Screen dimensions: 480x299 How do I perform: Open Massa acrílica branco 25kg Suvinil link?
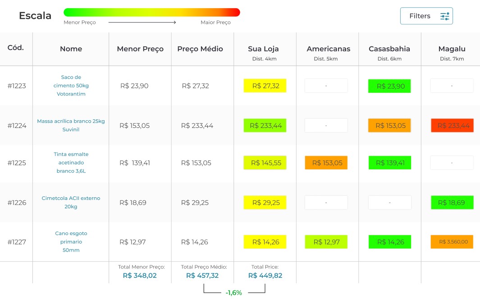pyautogui.click(x=71, y=125)
